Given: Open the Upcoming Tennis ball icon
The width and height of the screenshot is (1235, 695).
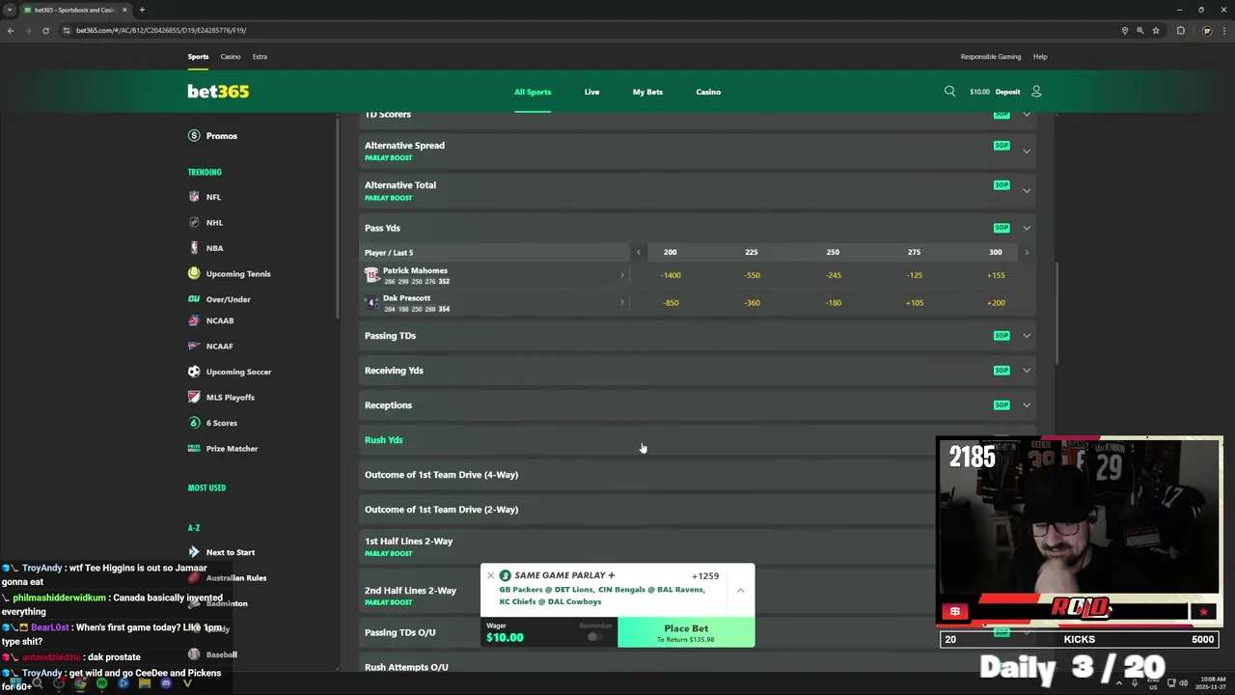Looking at the screenshot, I should pyautogui.click(x=194, y=273).
